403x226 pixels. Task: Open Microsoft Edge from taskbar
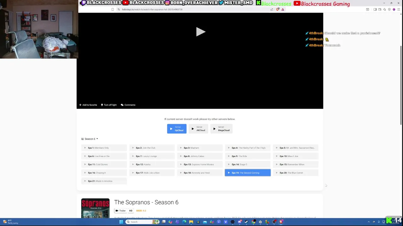(184, 222)
